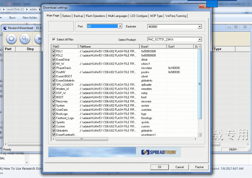Open the Flash Operations tab
This screenshot has height=178, width=252.
[95, 16]
